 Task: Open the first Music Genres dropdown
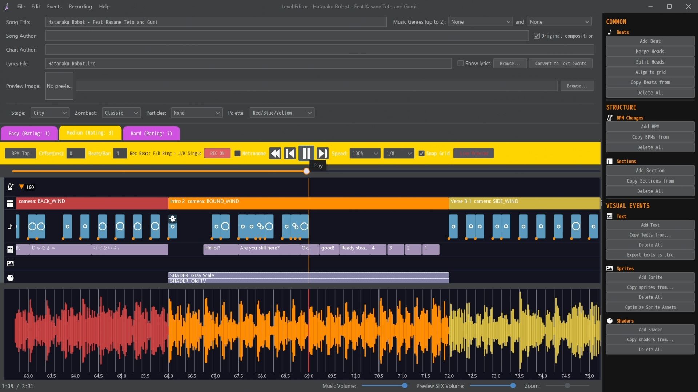click(x=480, y=22)
